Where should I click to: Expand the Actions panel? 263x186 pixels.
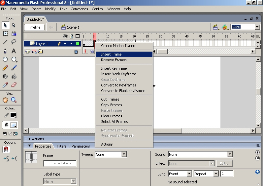pos(30,139)
